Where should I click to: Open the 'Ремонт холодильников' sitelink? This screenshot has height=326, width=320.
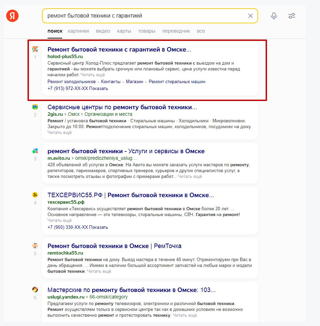point(72,82)
